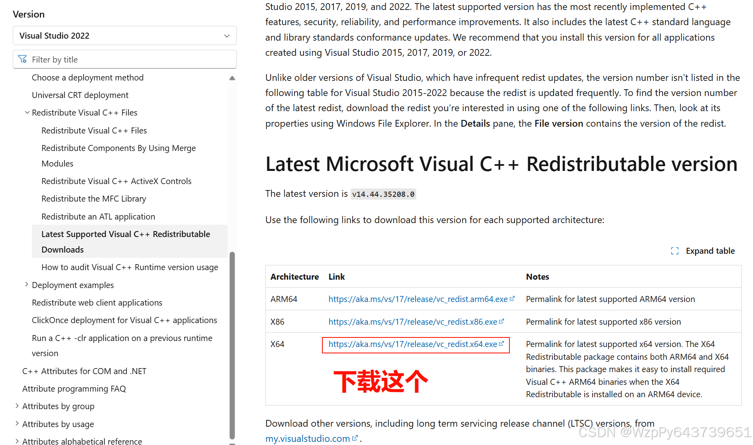Click external link icon after arm64 link
The image size is (753, 445).
point(512,298)
